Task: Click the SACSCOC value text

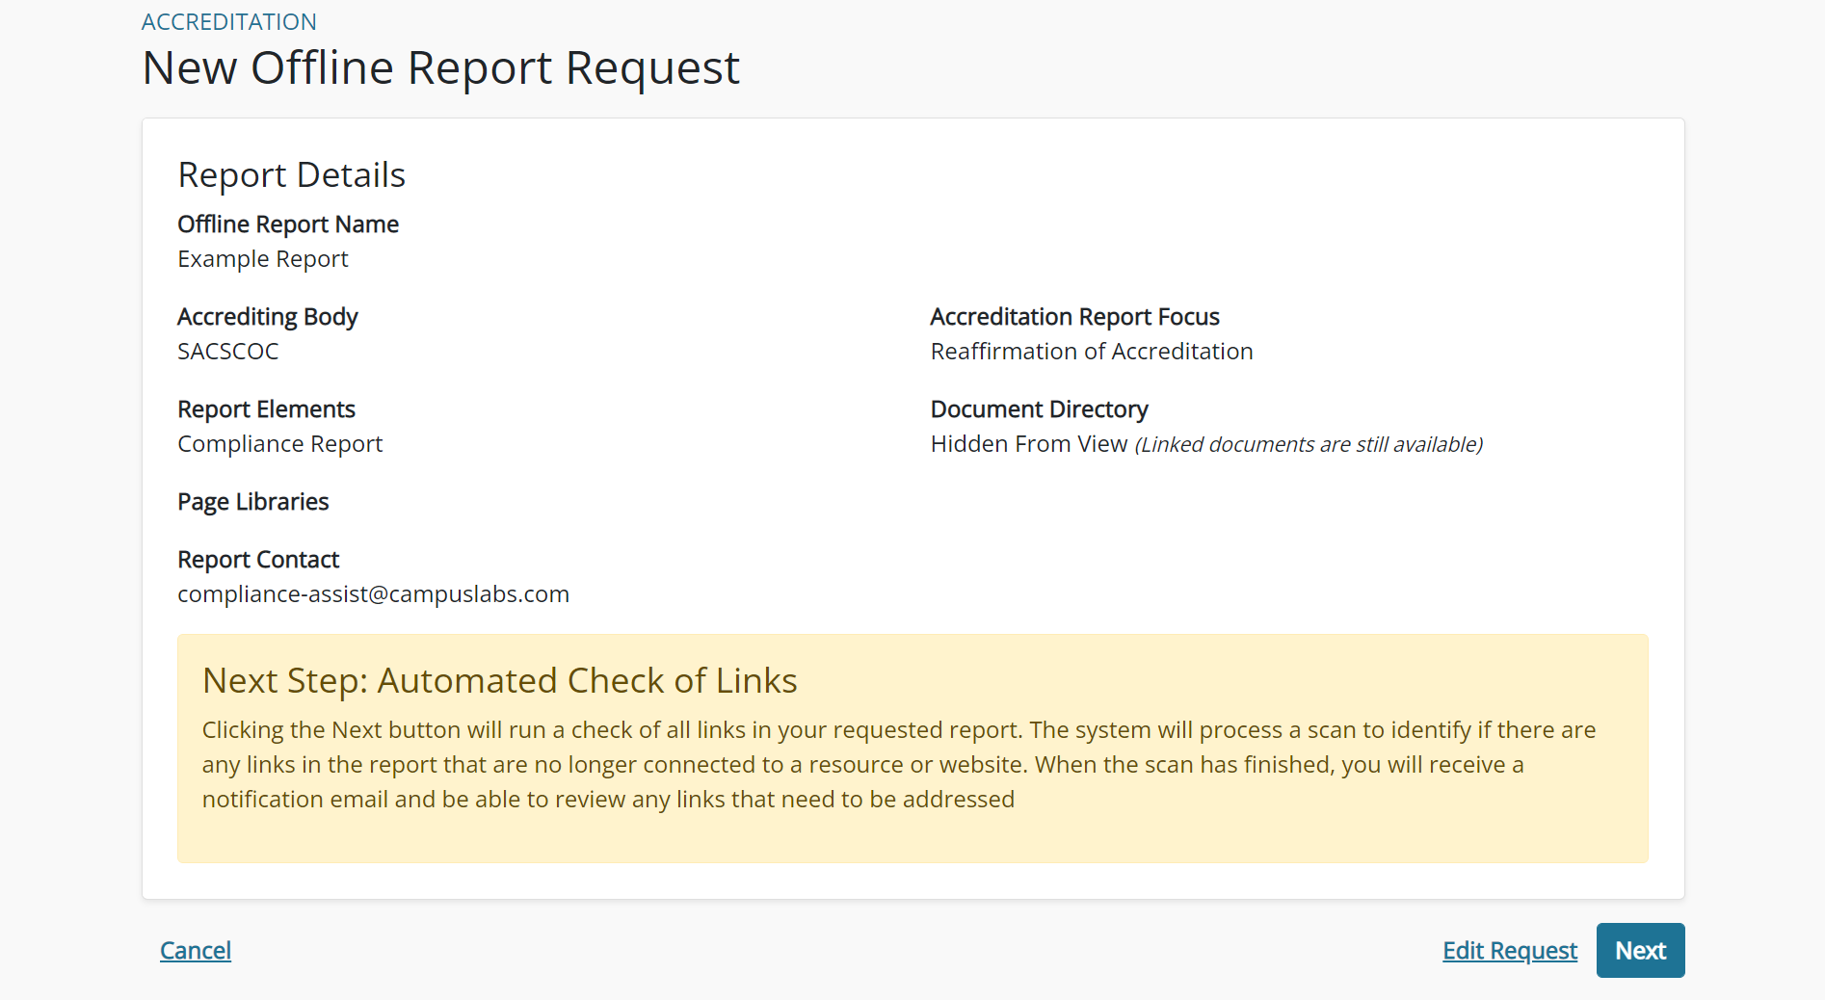Action: (228, 352)
